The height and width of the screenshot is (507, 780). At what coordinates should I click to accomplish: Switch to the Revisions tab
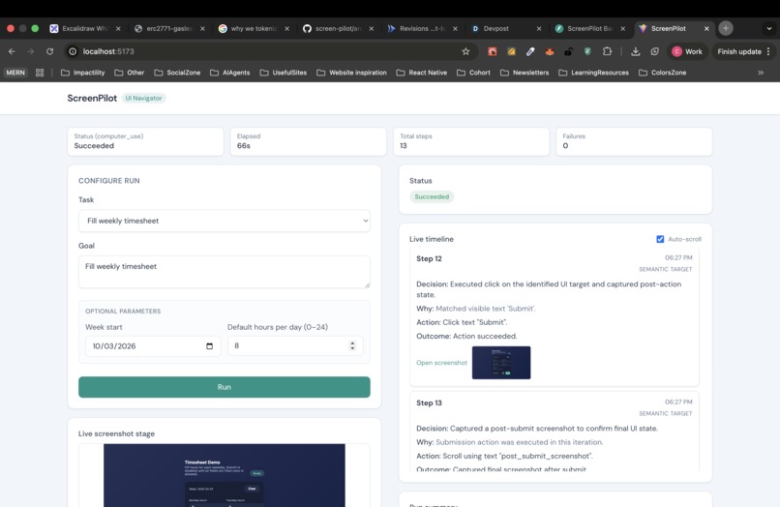pyautogui.click(x=422, y=28)
